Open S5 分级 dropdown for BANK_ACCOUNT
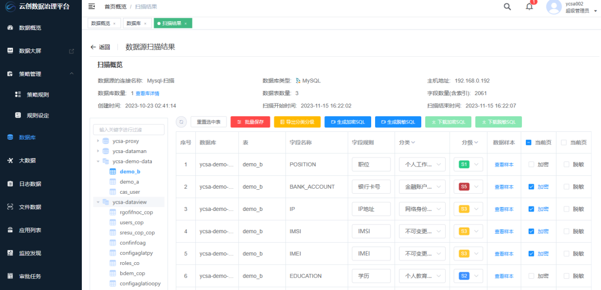The height and width of the screenshot is (290, 601). click(468, 186)
